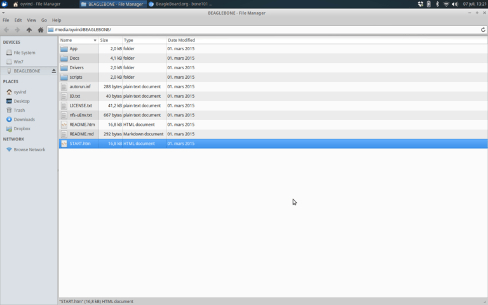The width and height of the screenshot is (488, 305).
Task: Switch to the oyvind File Manager window
Action: pyautogui.click(x=37, y=4)
